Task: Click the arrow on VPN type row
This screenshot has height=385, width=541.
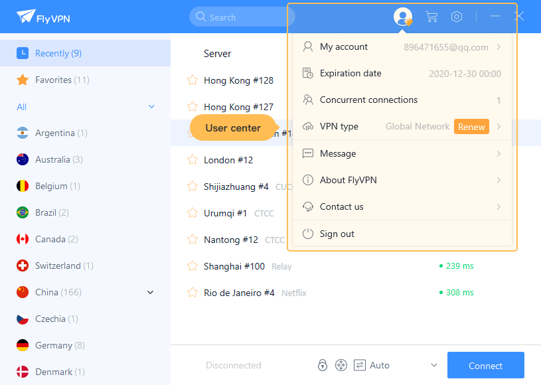Action: pos(499,127)
